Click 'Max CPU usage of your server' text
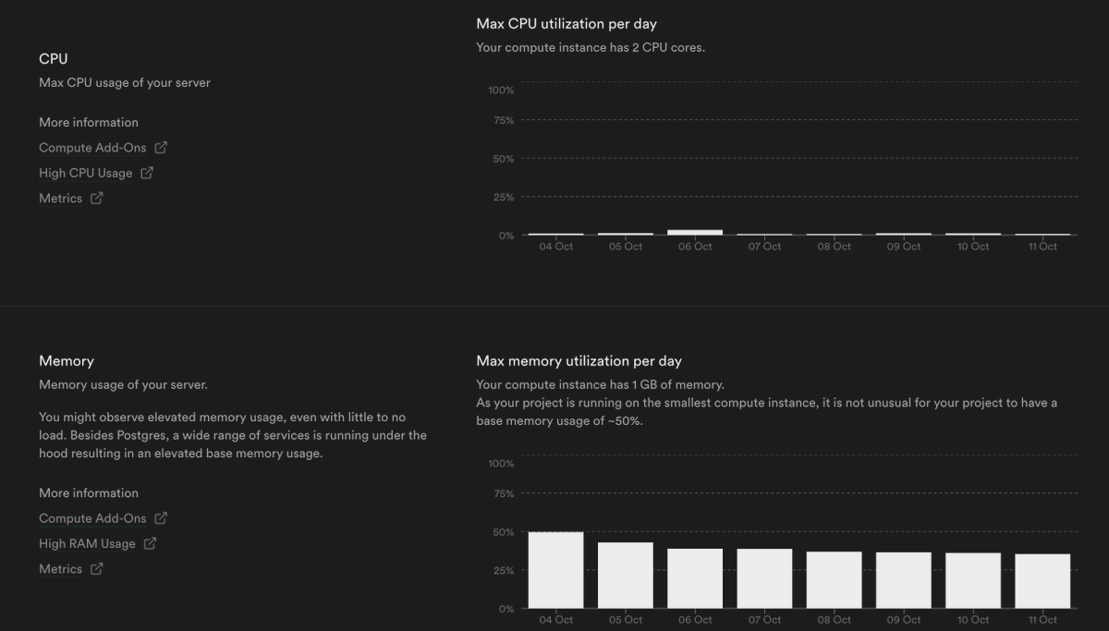This screenshot has width=1109, height=631. point(125,83)
